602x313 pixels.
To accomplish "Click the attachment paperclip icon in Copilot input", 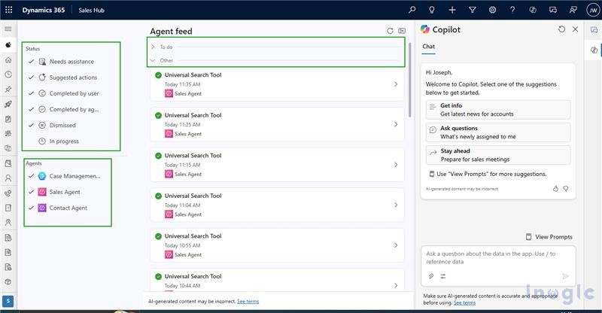I will tap(431, 276).
